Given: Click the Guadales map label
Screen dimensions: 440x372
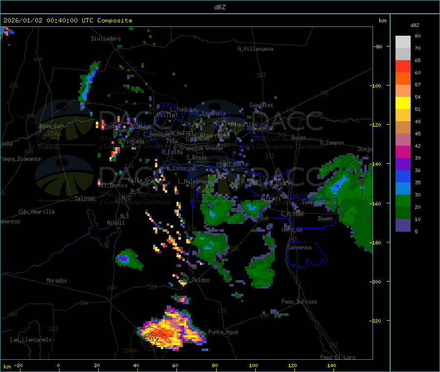Looking at the screenshot, I should click(x=261, y=105).
